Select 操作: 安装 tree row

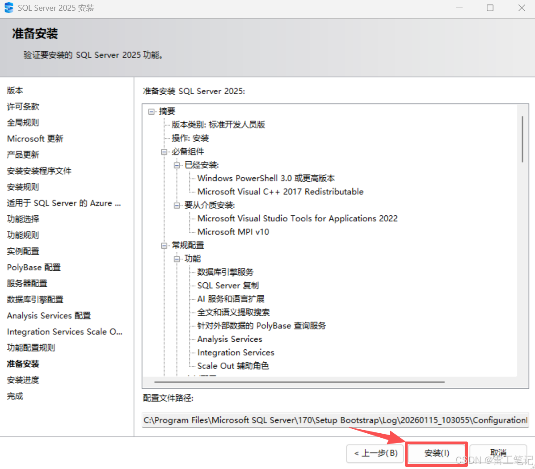(x=190, y=138)
